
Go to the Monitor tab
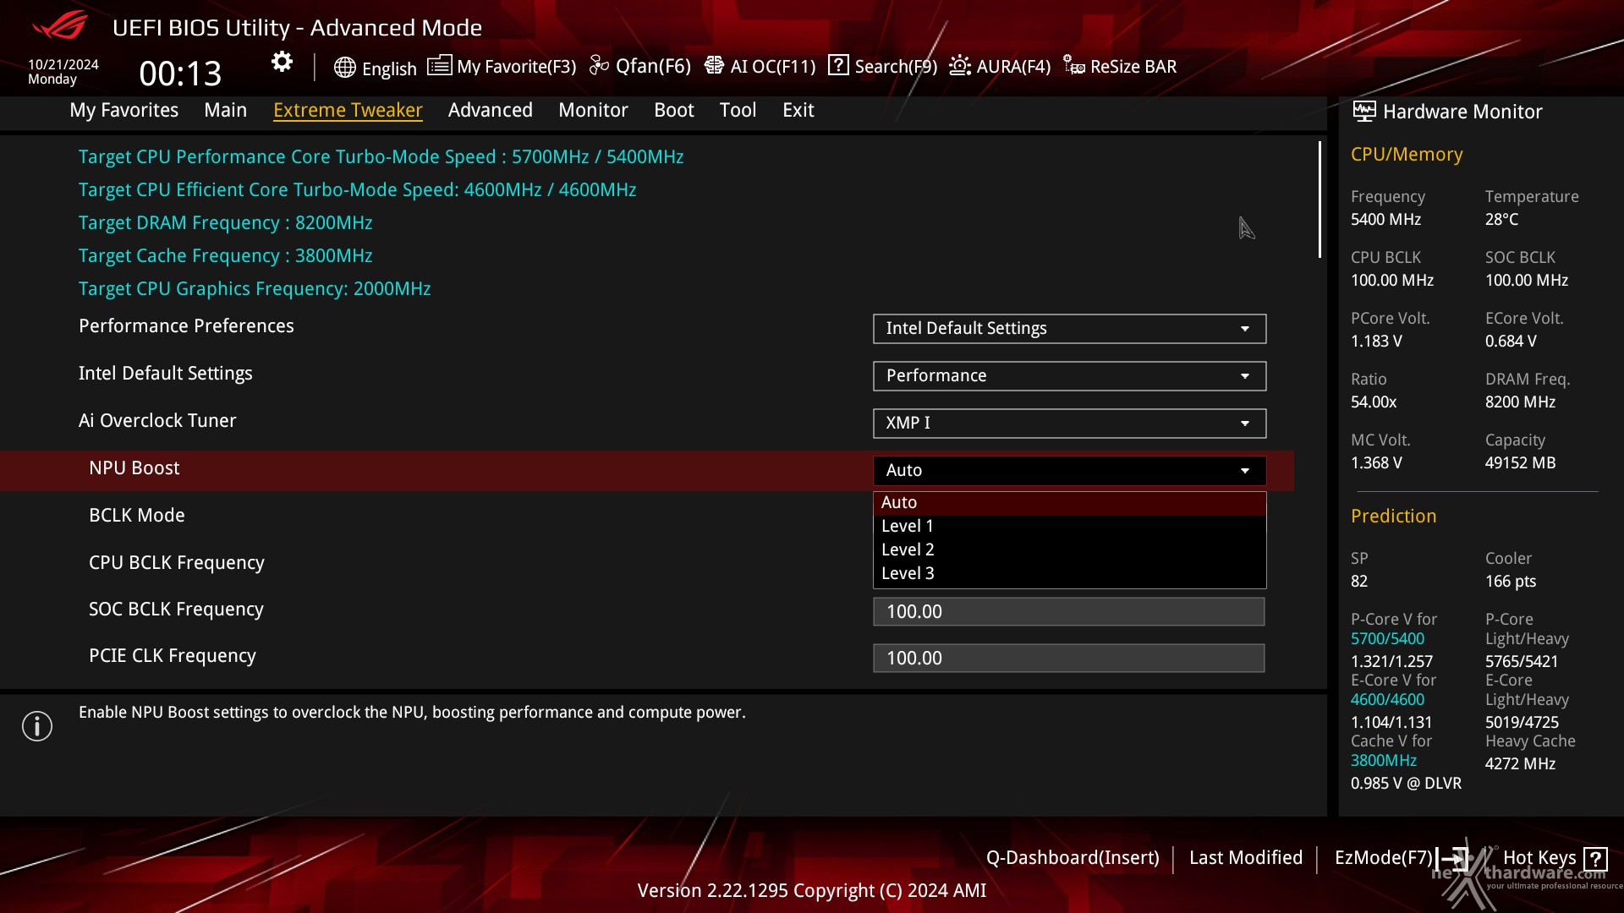point(593,110)
